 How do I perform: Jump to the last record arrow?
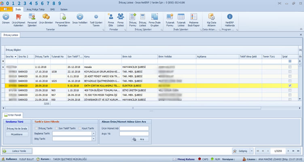[x=298, y=151]
